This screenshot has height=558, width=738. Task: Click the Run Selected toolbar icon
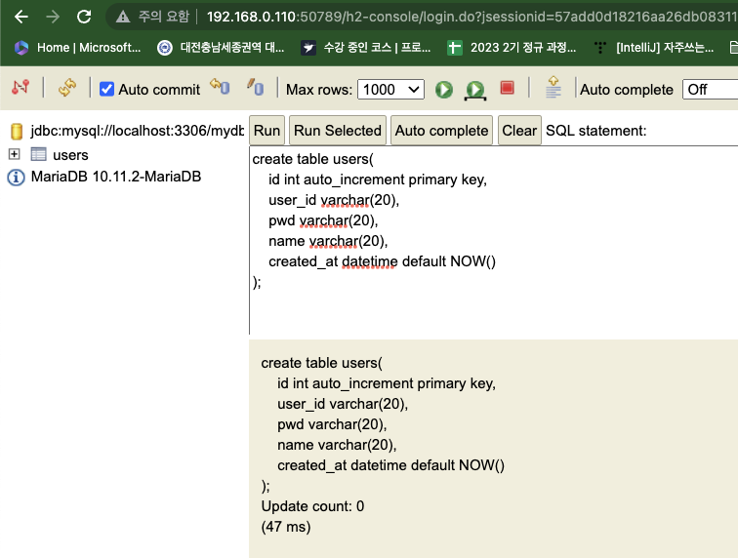click(x=474, y=90)
